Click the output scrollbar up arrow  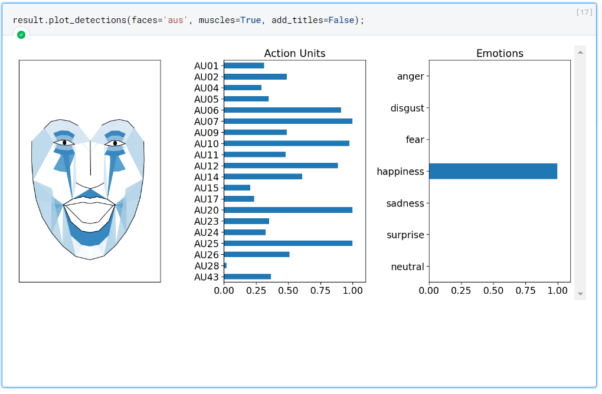(580, 52)
